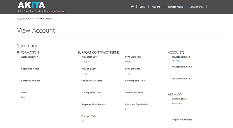Click the Support Contract Terms heading

[98, 52]
